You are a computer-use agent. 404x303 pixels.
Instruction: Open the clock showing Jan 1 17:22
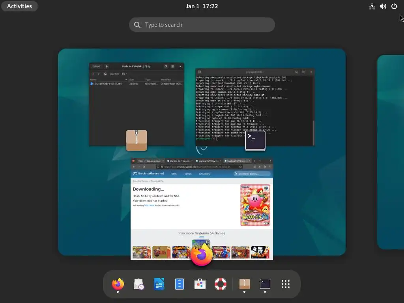(x=202, y=6)
